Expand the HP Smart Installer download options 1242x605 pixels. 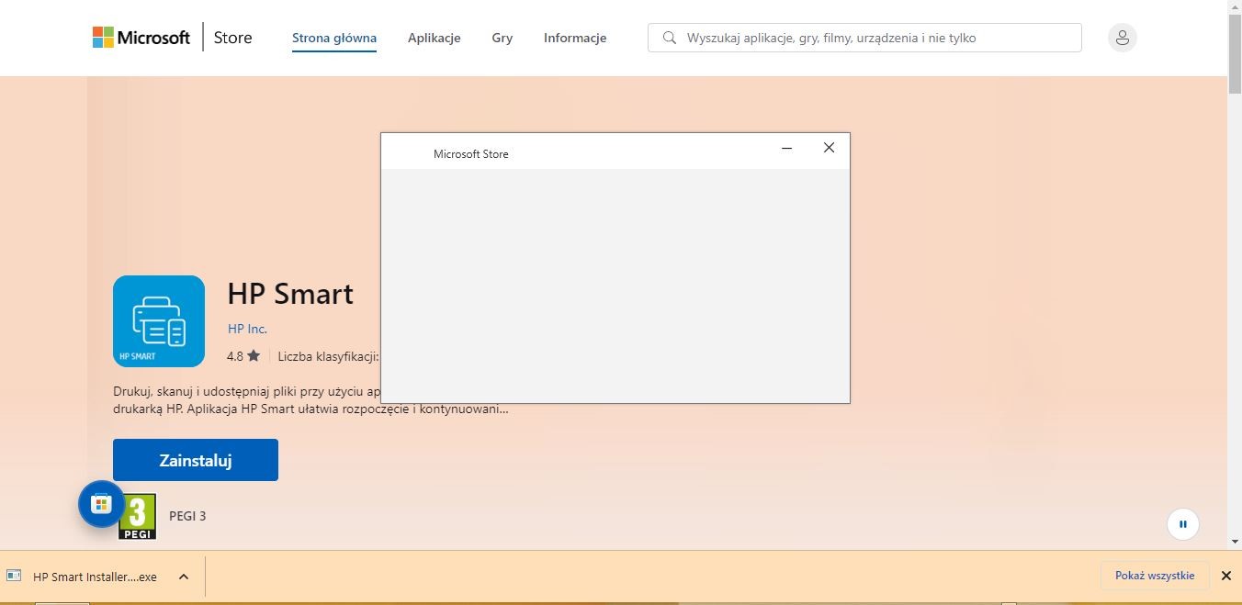pos(184,577)
